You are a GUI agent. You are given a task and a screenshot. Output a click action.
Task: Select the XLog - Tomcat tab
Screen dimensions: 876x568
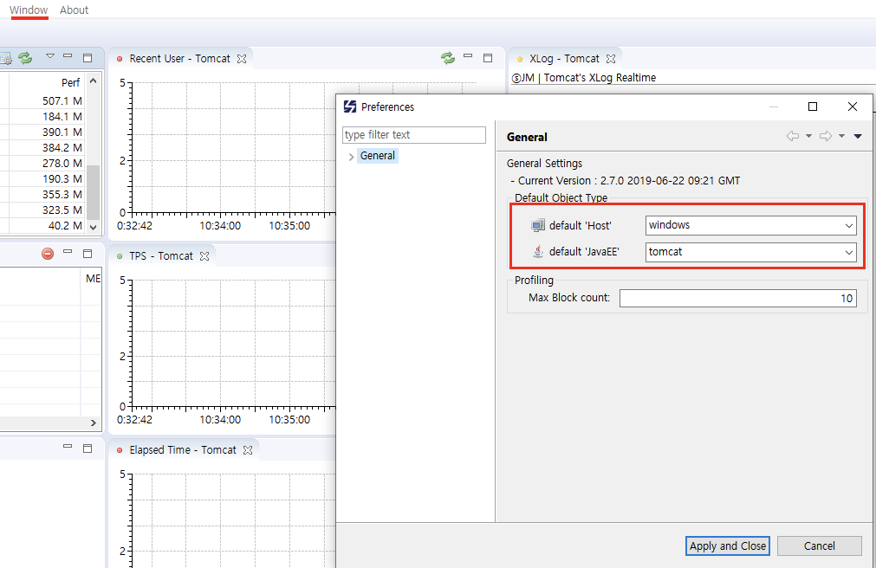click(x=564, y=59)
